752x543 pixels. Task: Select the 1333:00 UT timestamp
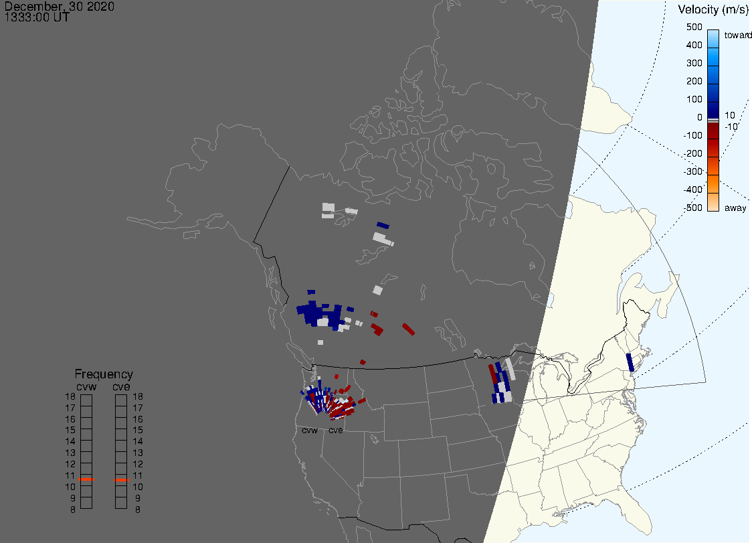coord(37,18)
